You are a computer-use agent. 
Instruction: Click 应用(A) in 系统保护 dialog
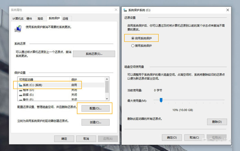[217, 138]
